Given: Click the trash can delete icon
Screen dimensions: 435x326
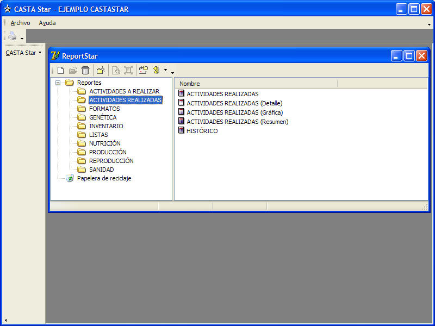Looking at the screenshot, I should [85, 71].
